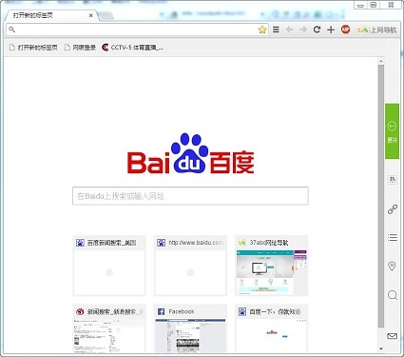Open the browser hamburger menu
The width and height of the screenshot is (404, 357).
point(276,30)
